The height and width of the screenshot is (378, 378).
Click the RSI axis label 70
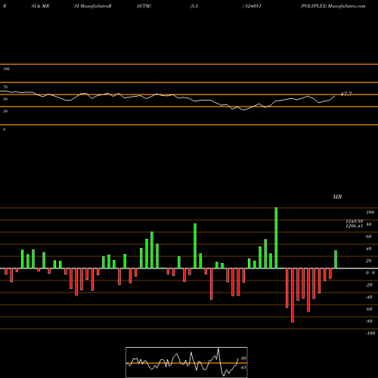[x=5, y=87]
